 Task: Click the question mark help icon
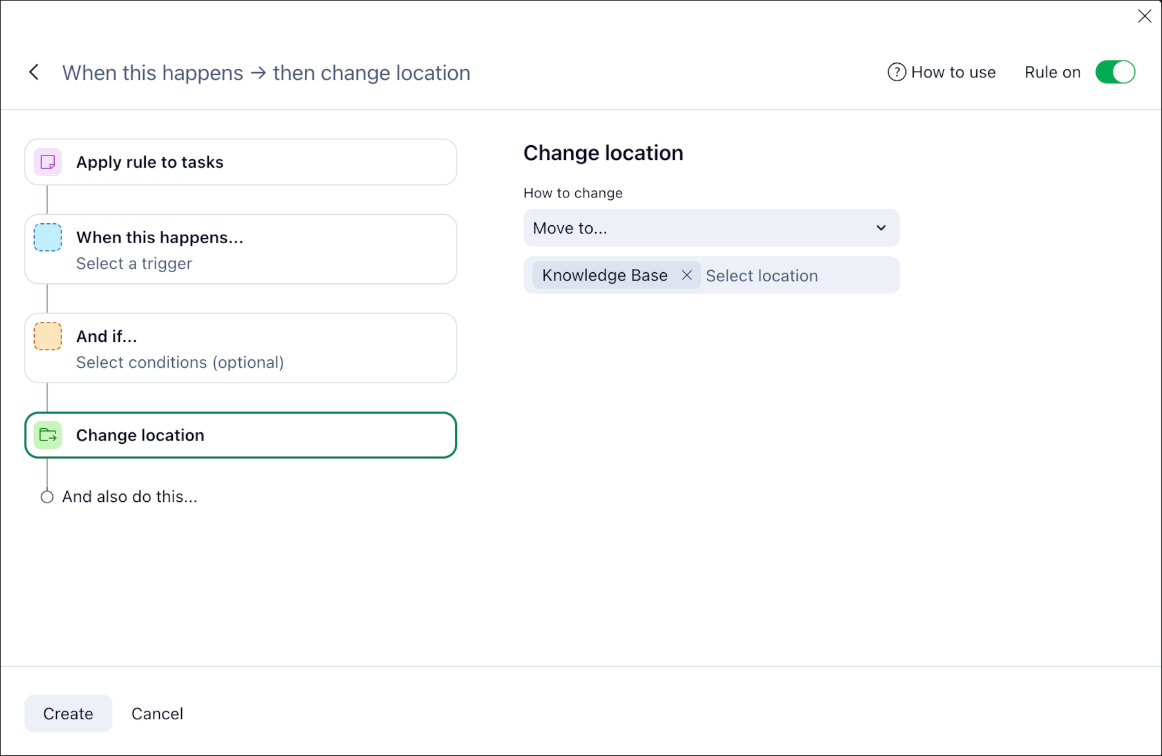pyautogui.click(x=896, y=72)
